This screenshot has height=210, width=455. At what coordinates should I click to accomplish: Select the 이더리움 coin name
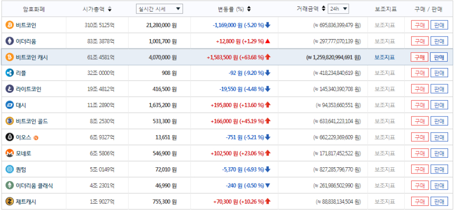pyautogui.click(x=26, y=41)
